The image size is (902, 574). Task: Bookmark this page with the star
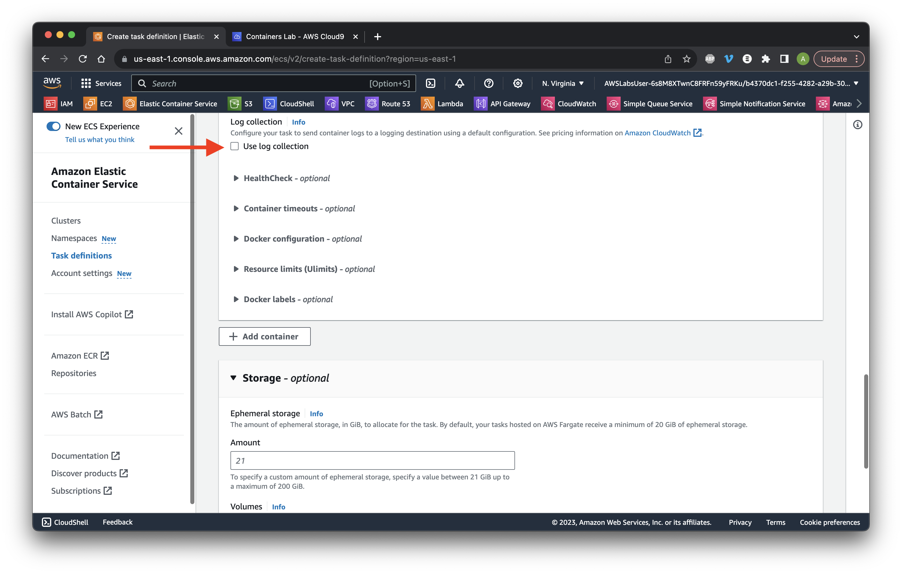tap(686, 59)
